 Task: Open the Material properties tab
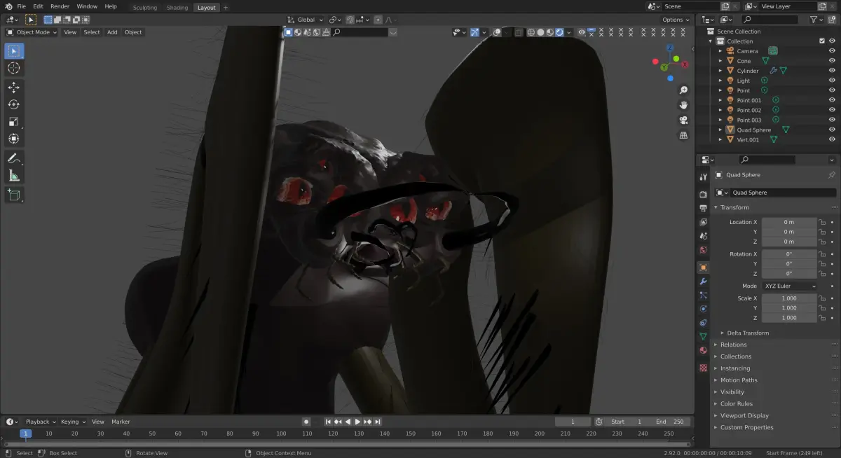pos(703,350)
